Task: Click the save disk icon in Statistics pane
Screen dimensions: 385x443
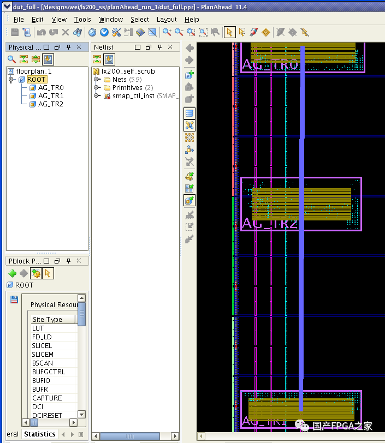Action: coord(14,300)
